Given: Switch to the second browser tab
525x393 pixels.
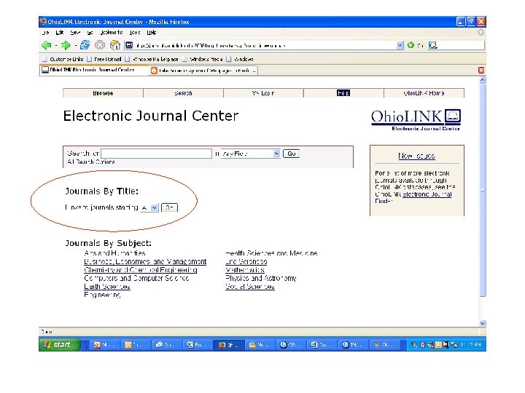Looking at the screenshot, I should pyautogui.click(x=203, y=71).
